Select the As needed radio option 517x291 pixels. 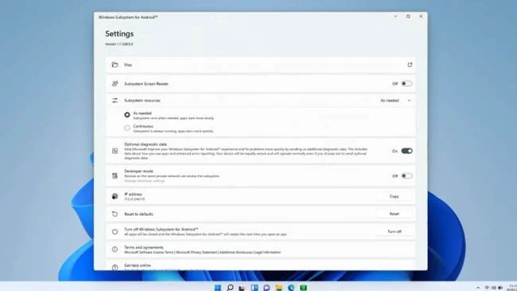tap(127, 115)
